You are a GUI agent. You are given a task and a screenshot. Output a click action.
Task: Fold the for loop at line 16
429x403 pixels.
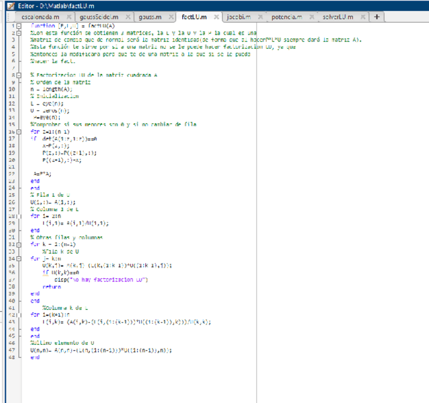(19, 131)
